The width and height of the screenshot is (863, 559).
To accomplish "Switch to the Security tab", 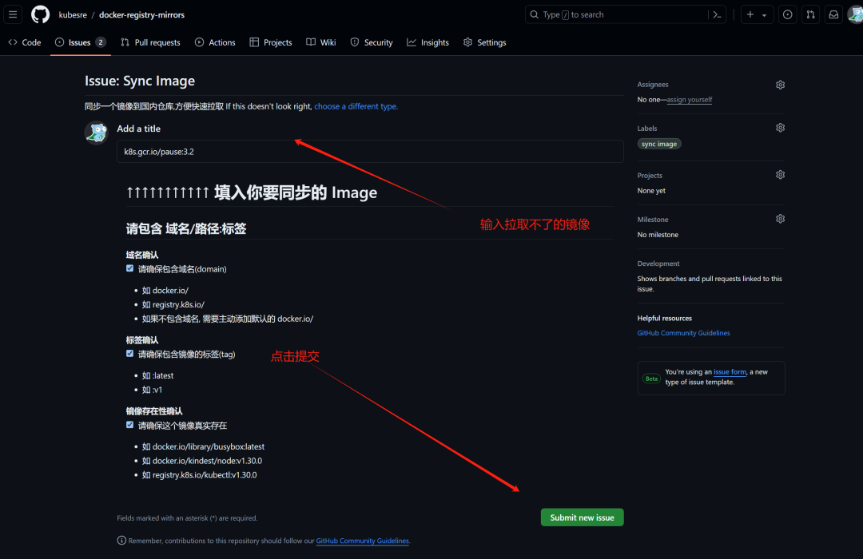I will tap(372, 42).
